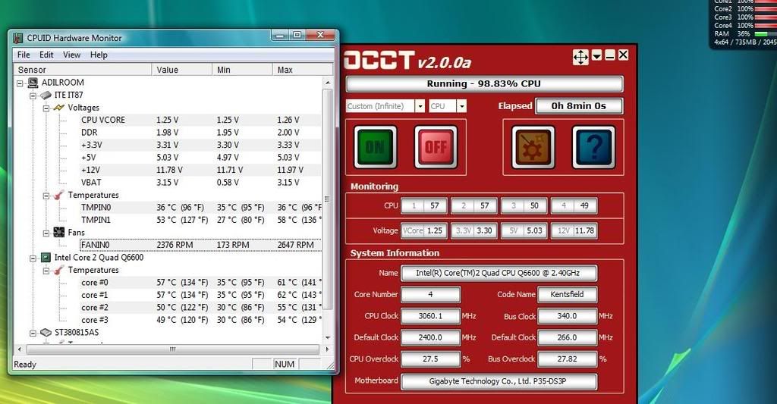Collapse the ITE IT87 node
The width and height of the screenshot is (777, 404).
coord(33,96)
